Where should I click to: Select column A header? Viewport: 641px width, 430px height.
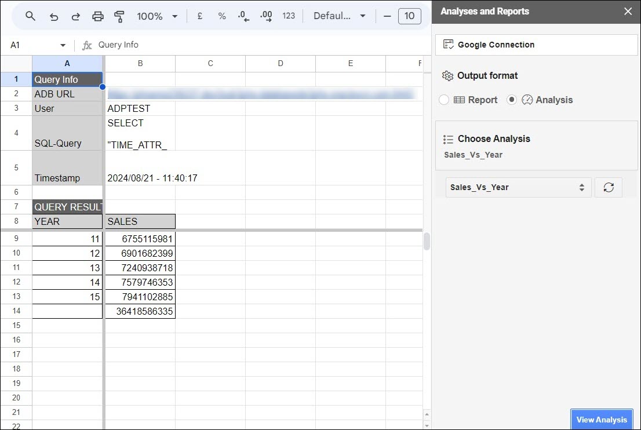pyautogui.click(x=67, y=63)
